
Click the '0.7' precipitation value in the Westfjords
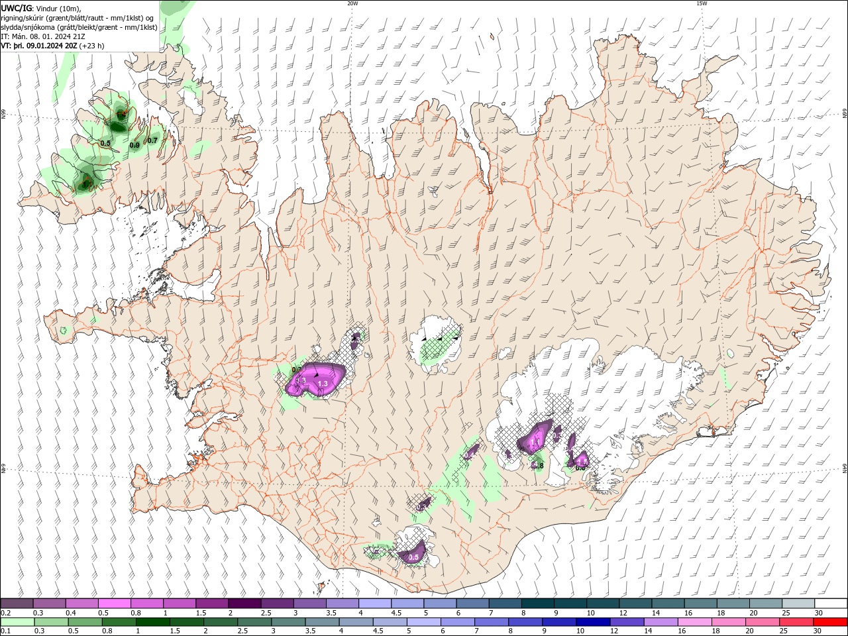pos(152,140)
